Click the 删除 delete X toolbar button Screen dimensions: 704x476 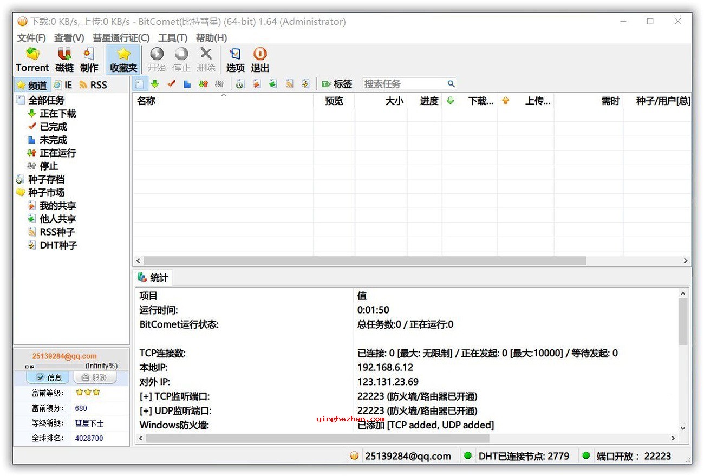[206, 60]
